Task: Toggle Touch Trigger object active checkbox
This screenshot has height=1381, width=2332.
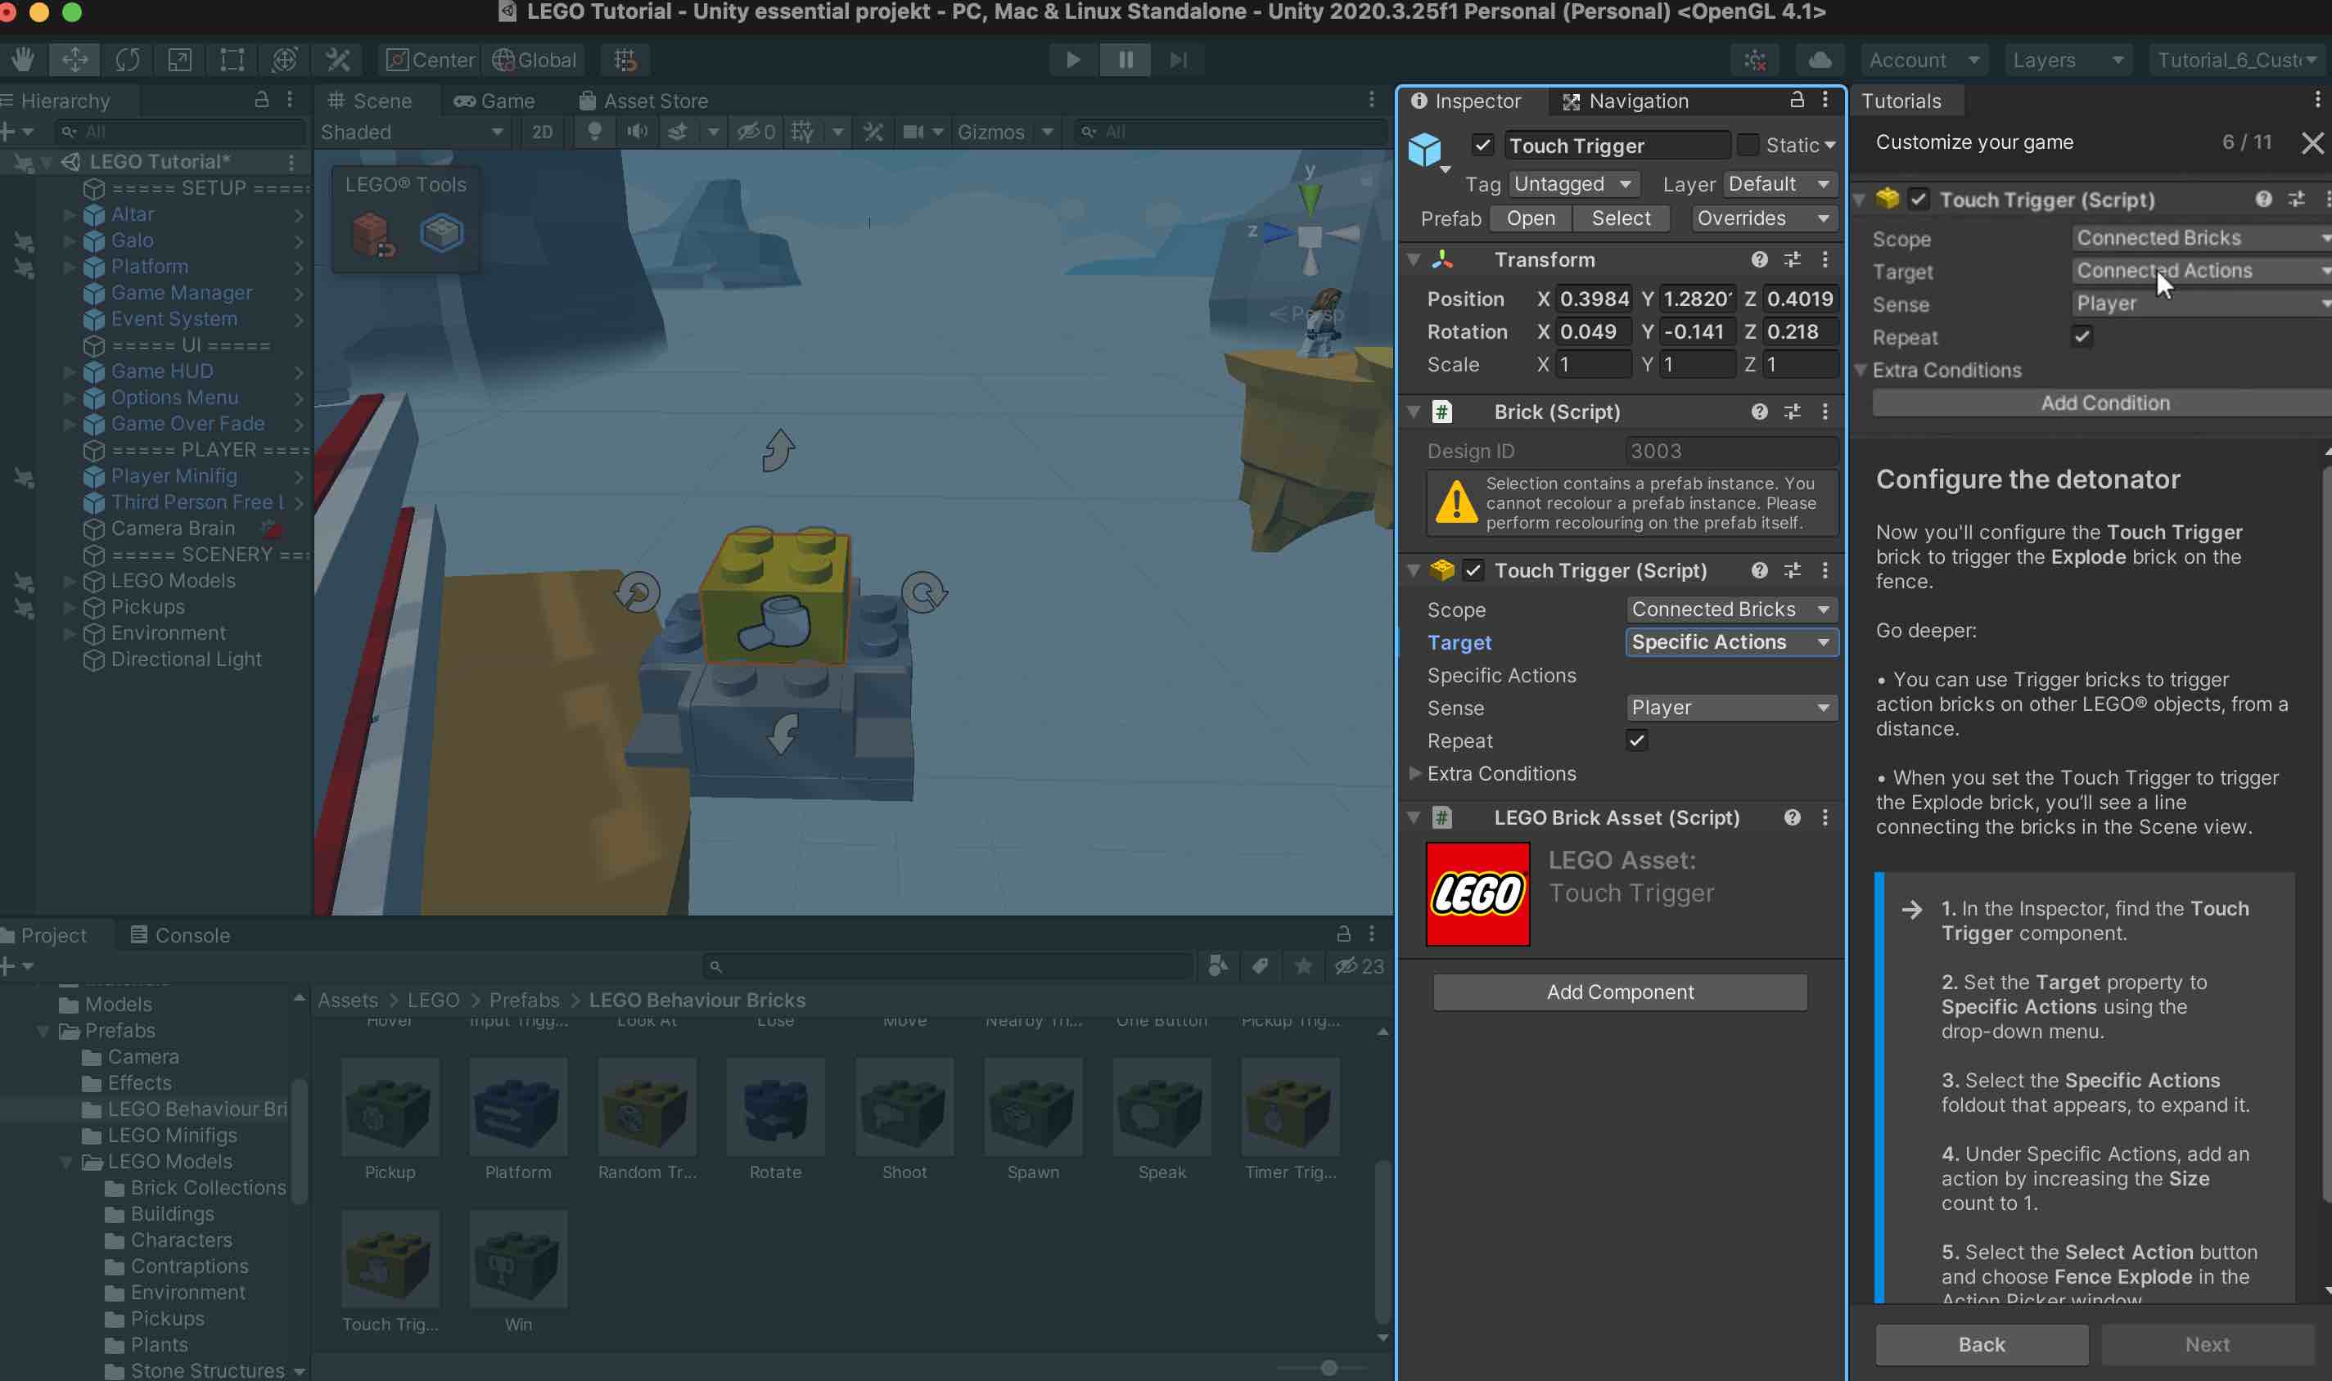Action: 1482,145
